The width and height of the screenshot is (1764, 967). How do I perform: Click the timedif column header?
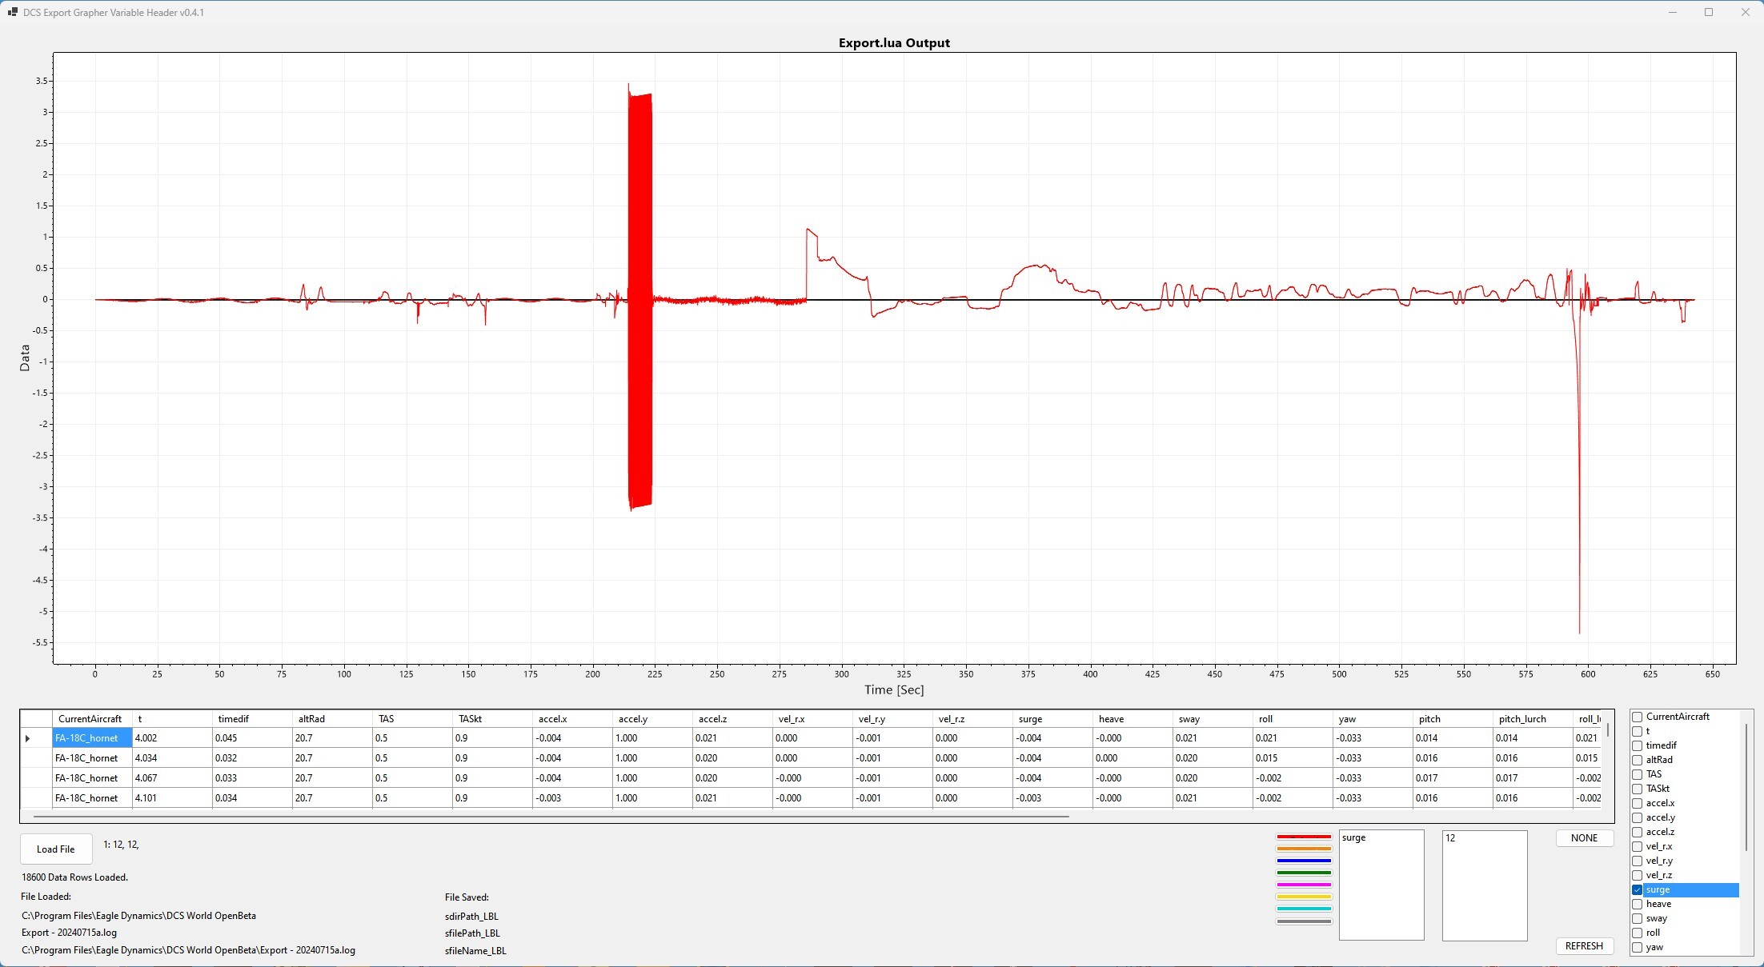point(252,719)
